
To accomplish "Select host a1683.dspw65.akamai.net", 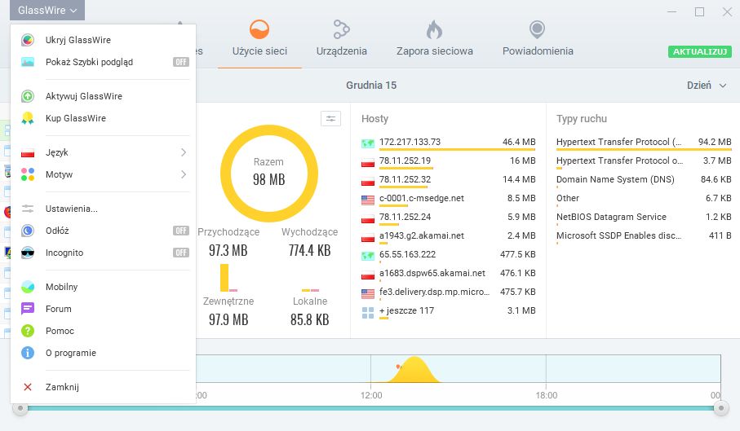I will (449, 274).
